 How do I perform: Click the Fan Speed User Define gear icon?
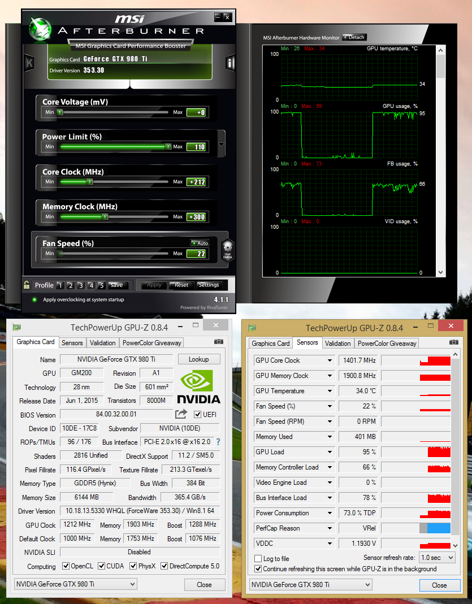pos(228,250)
